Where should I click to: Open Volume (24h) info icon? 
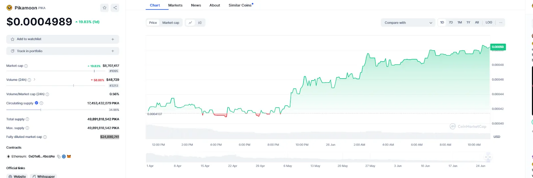29,80
